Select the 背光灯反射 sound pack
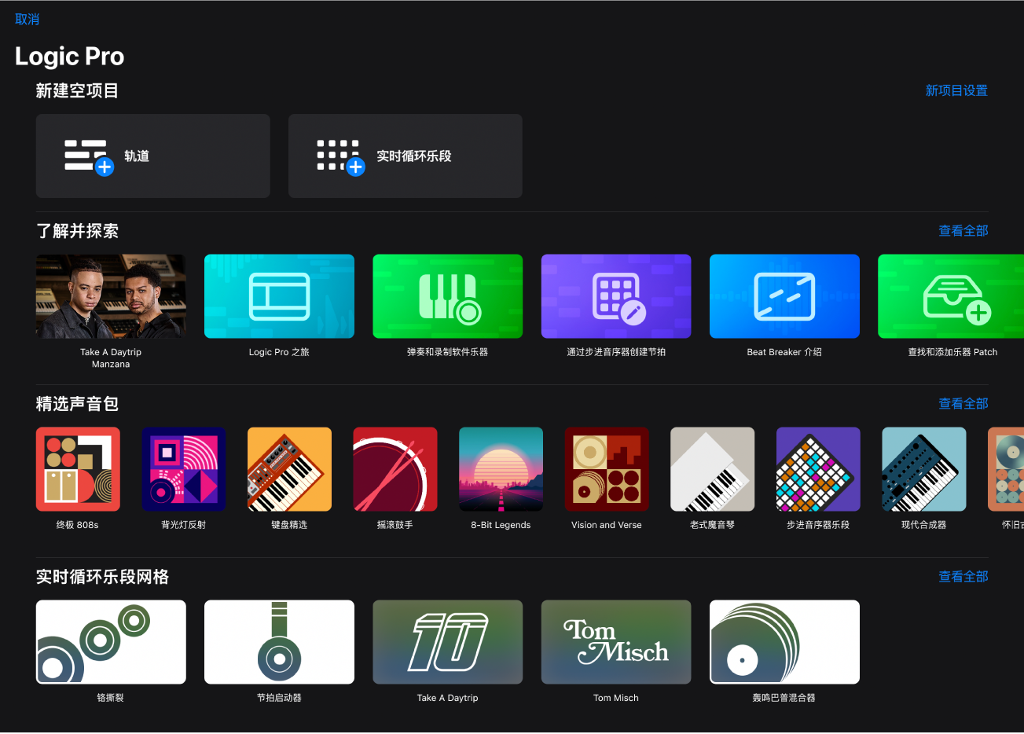Viewport: 1024px width, 734px height. 184,469
